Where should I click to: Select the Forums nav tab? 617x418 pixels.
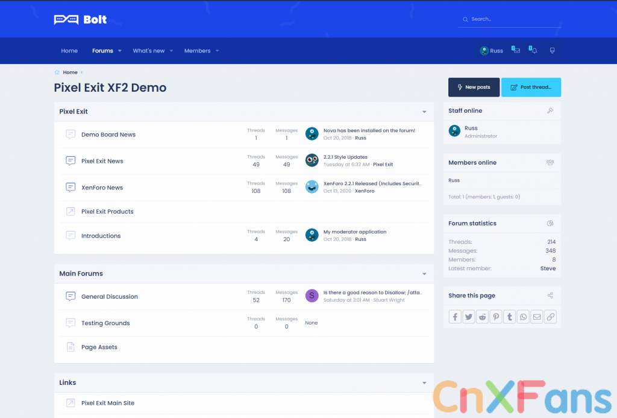click(102, 51)
